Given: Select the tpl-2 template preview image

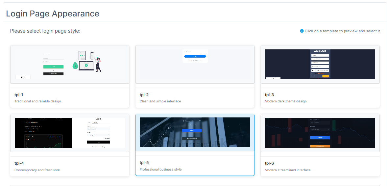Looking at the screenshot, I should (x=195, y=64).
